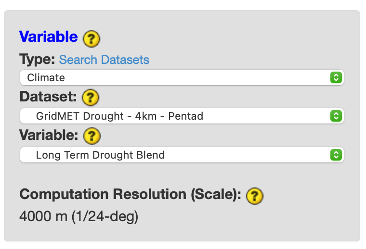Viewport: 366px width, 249px height.
Task: Click the 4000 m (1/24-deg) resolution value
Action: click(78, 217)
